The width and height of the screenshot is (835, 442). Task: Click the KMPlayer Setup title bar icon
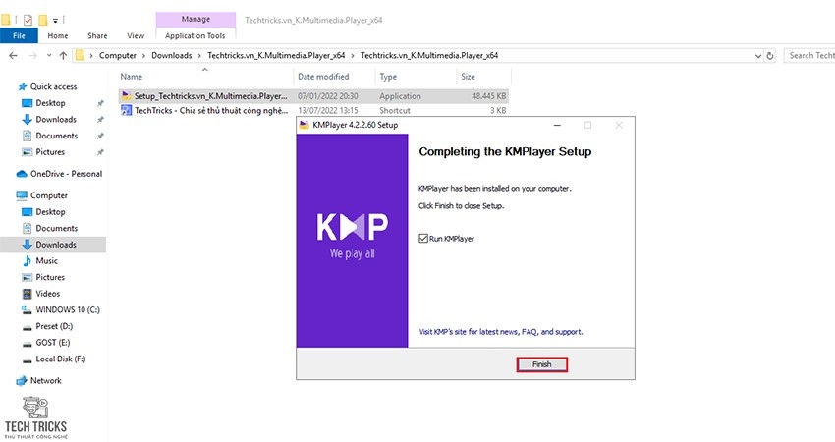(x=305, y=125)
